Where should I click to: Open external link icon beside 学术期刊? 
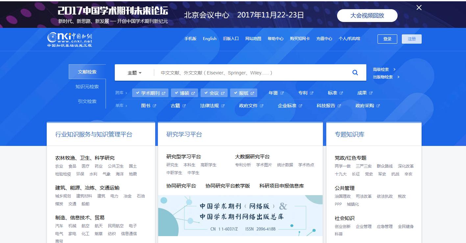(x=163, y=93)
